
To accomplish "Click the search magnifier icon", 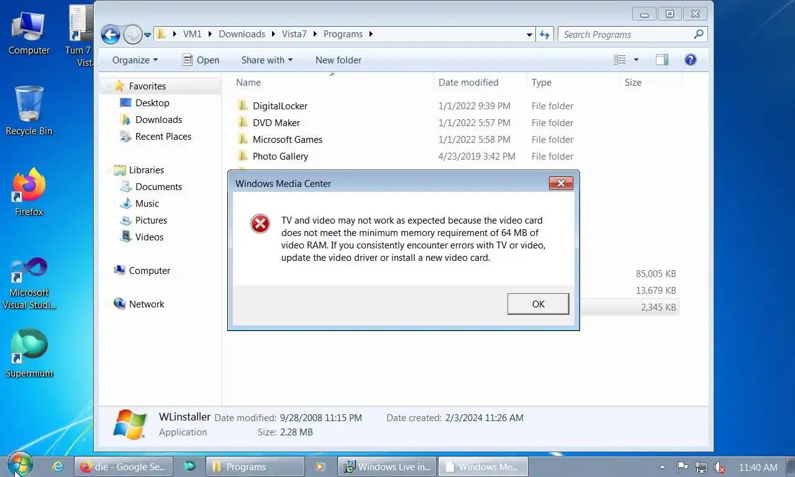I will (699, 34).
